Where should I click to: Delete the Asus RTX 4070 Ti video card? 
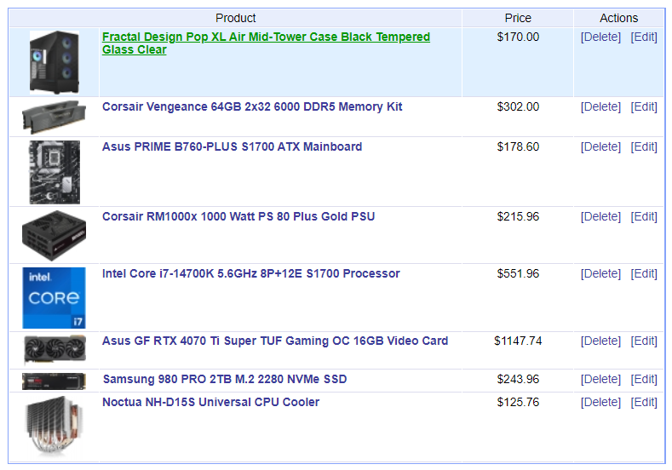pyautogui.click(x=600, y=341)
